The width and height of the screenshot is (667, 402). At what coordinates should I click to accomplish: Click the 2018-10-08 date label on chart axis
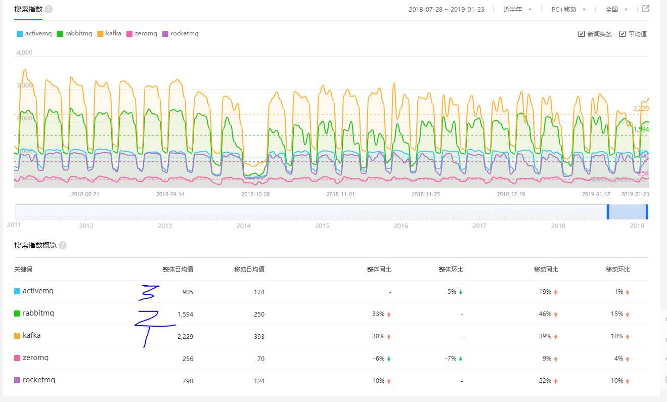pyautogui.click(x=255, y=194)
